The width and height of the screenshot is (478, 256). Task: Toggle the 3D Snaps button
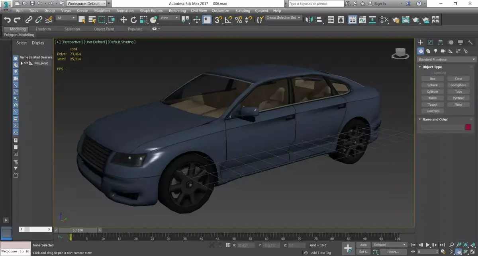coord(218,20)
